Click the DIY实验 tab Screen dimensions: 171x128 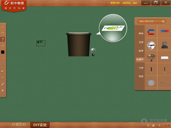coord(40,125)
